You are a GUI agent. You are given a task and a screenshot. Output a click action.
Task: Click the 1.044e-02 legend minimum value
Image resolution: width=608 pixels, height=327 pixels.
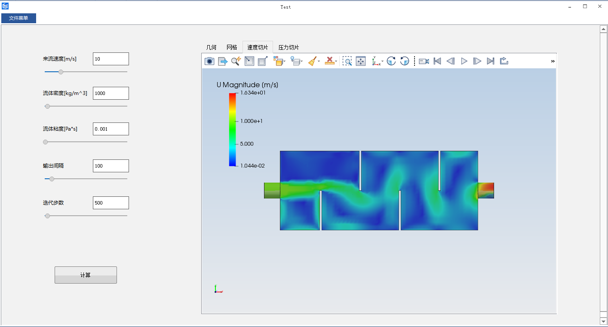pyautogui.click(x=253, y=166)
